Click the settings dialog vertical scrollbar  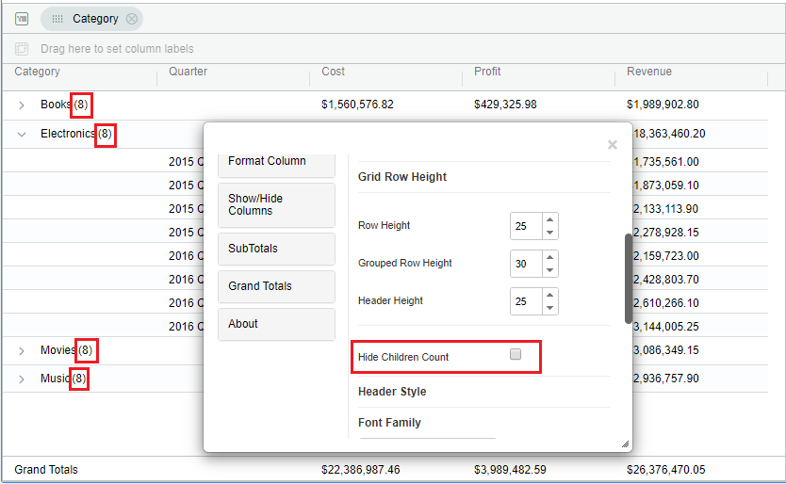[629, 278]
